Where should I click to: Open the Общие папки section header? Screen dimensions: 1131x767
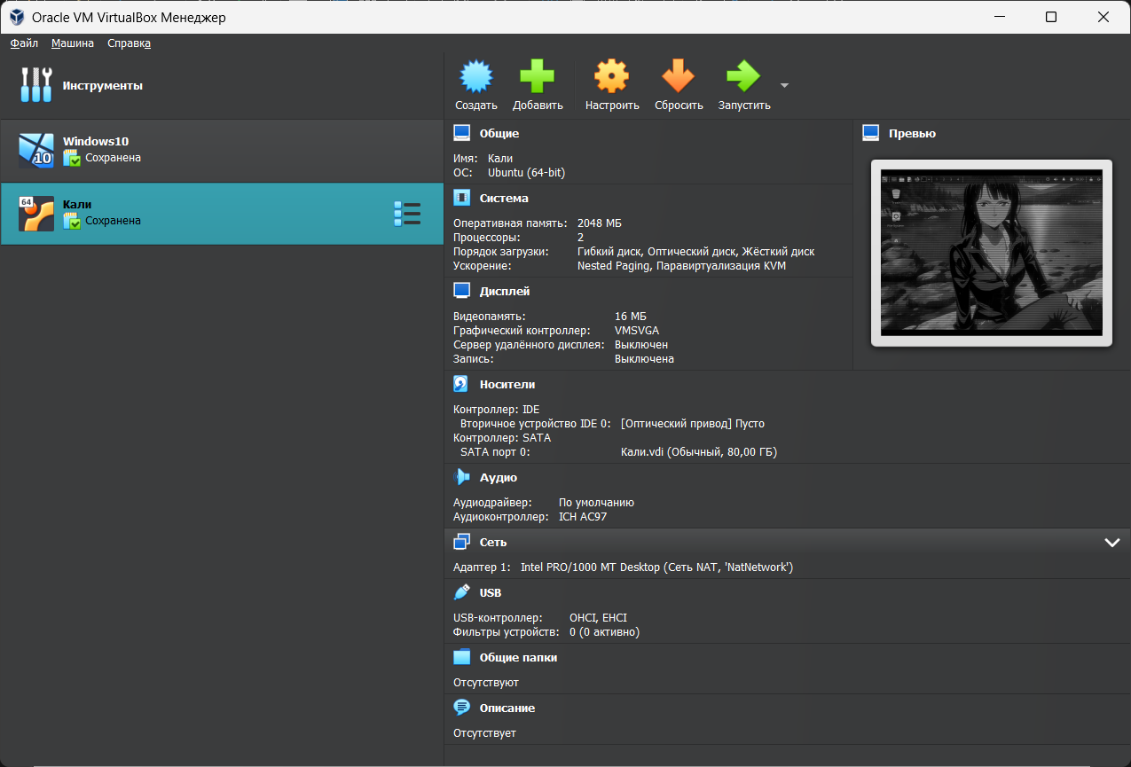(518, 657)
